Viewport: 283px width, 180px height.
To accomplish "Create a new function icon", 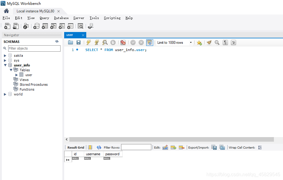I will [x=70, y=26].
